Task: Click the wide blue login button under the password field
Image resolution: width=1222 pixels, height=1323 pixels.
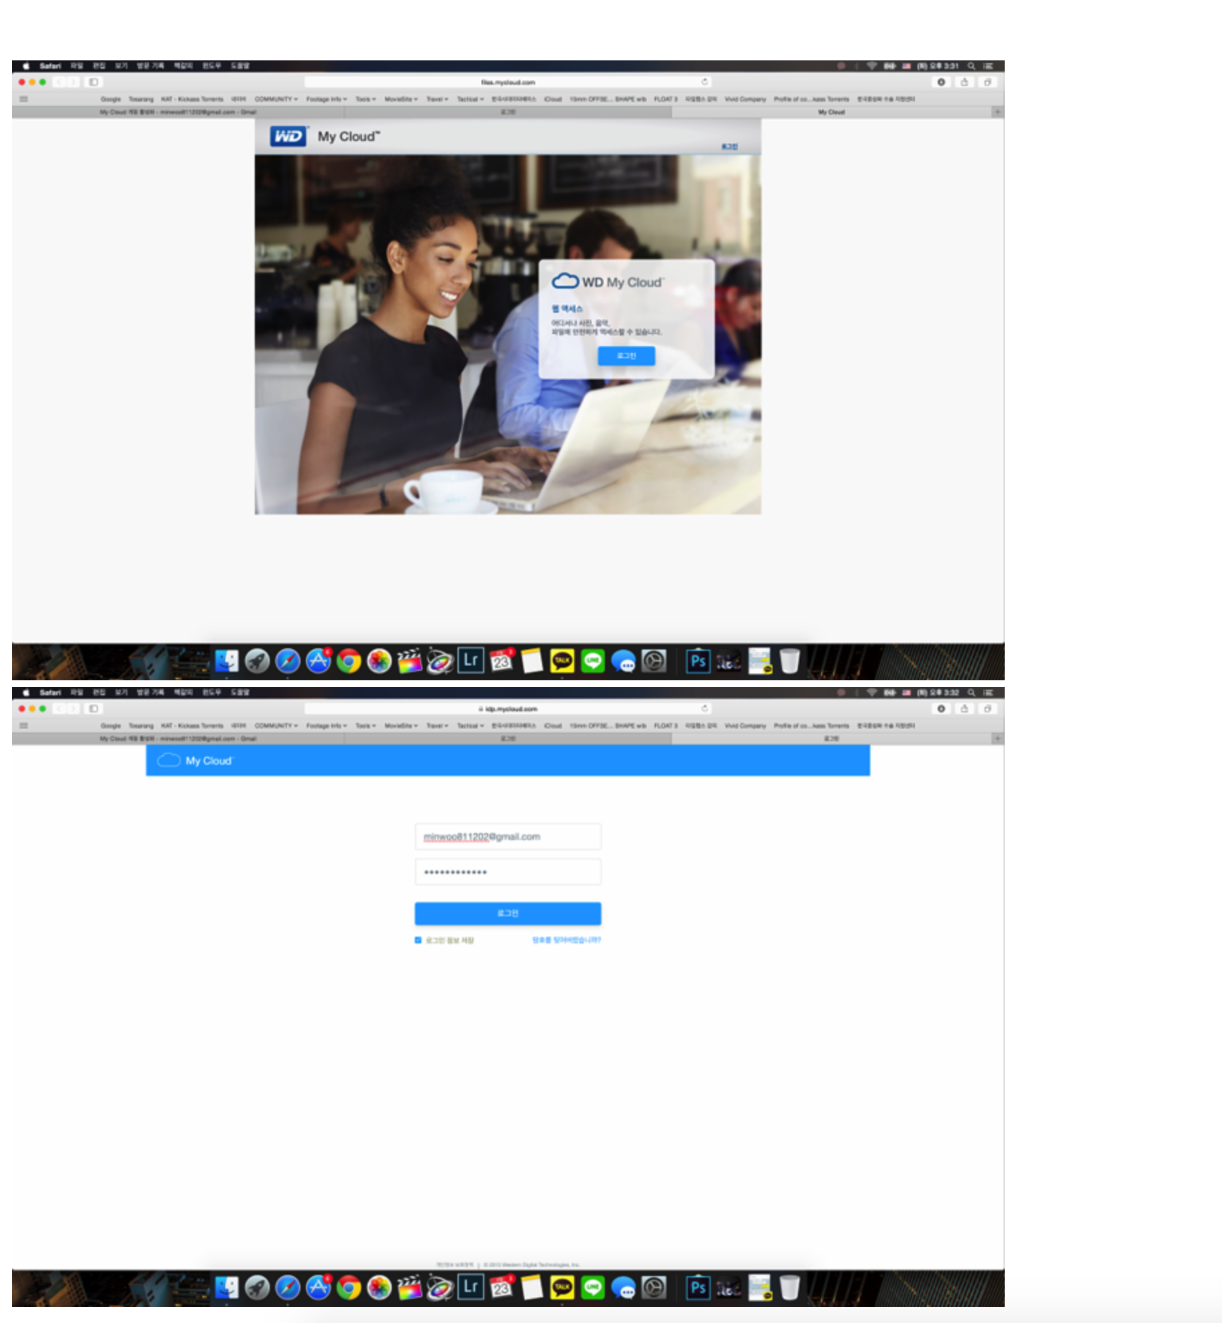Action: point(508,913)
